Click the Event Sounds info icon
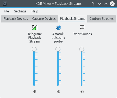Viewport: 117px width, 98px height. pyautogui.click(x=82, y=27)
